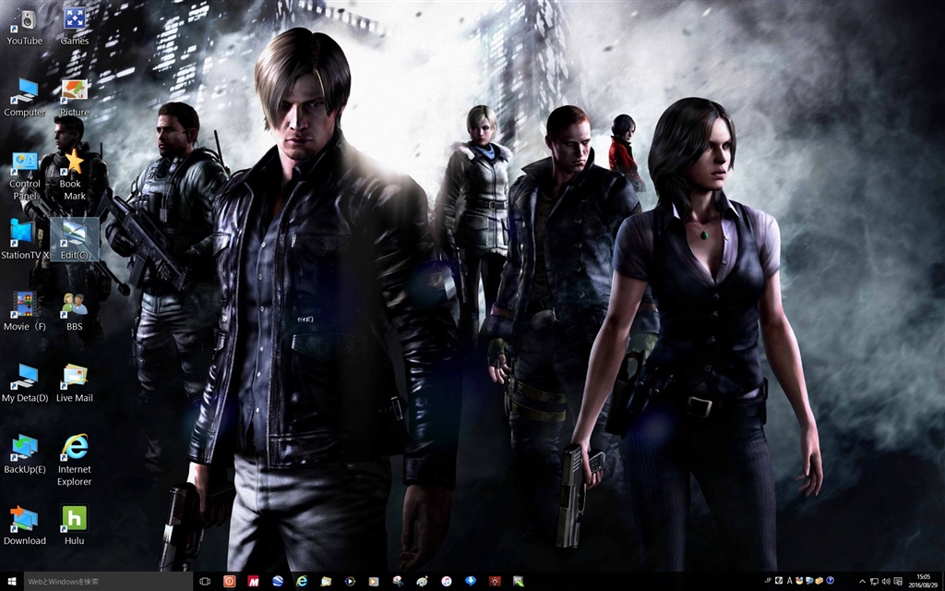
Task: Open the Live Mail shortcut
Action: coord(74,383)
